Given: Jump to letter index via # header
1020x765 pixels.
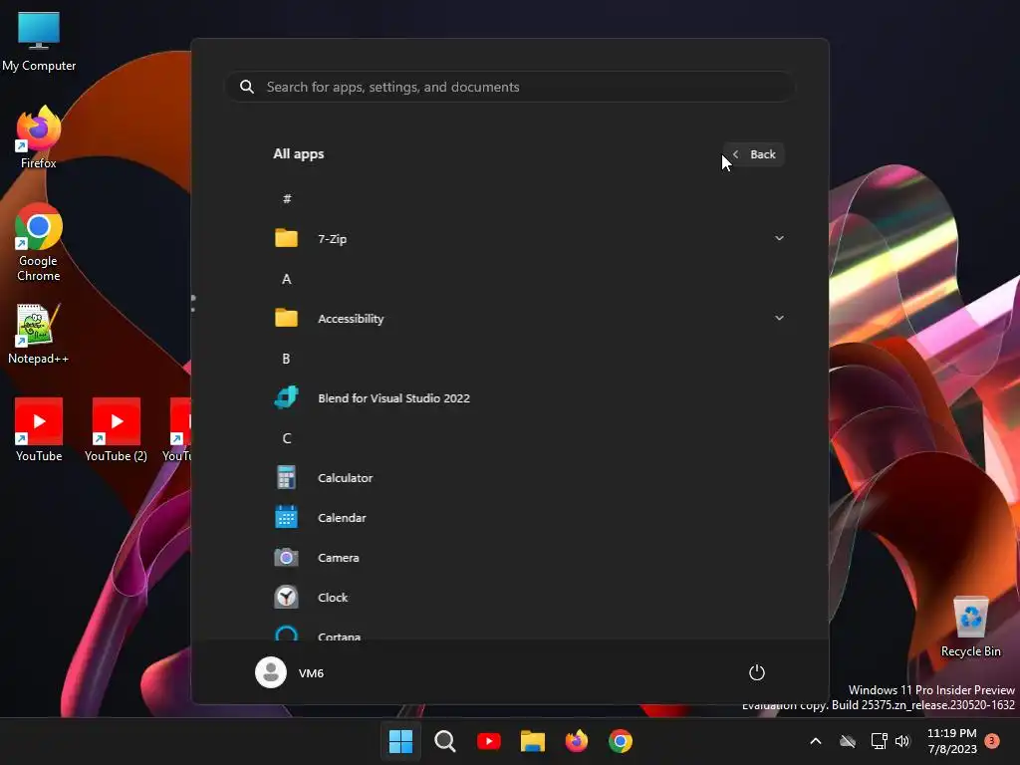Looking at the screenshot, I should 287,198.
